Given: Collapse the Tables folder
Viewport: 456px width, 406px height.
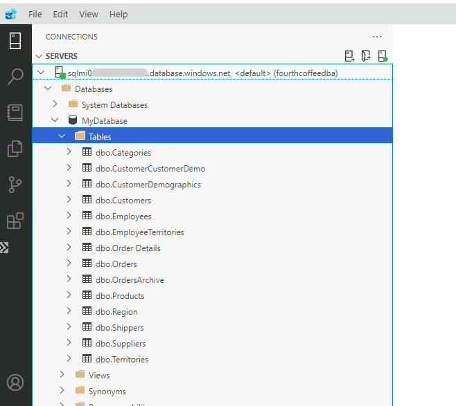Looking at the screenshot, I should click(x=62, y=136).
